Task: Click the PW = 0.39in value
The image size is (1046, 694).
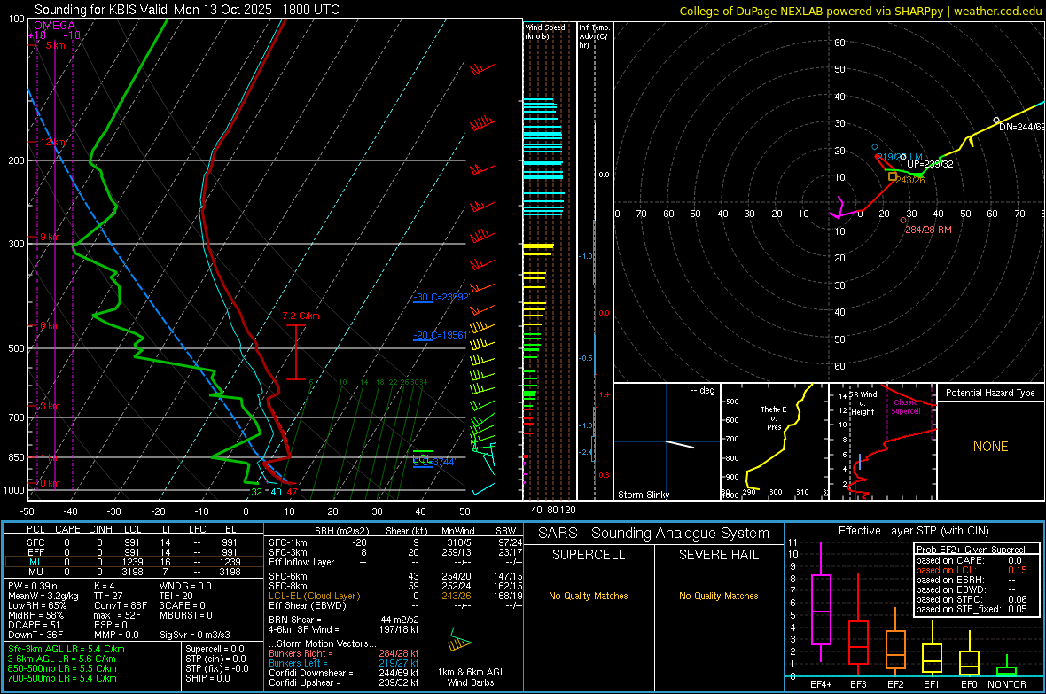Action: tap(35, 586)
